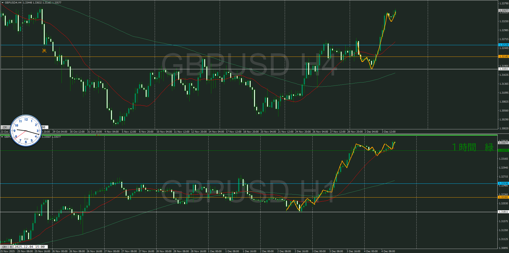
Task: Select the white 1.31811 price tag on H4
Action: (504, 69)
